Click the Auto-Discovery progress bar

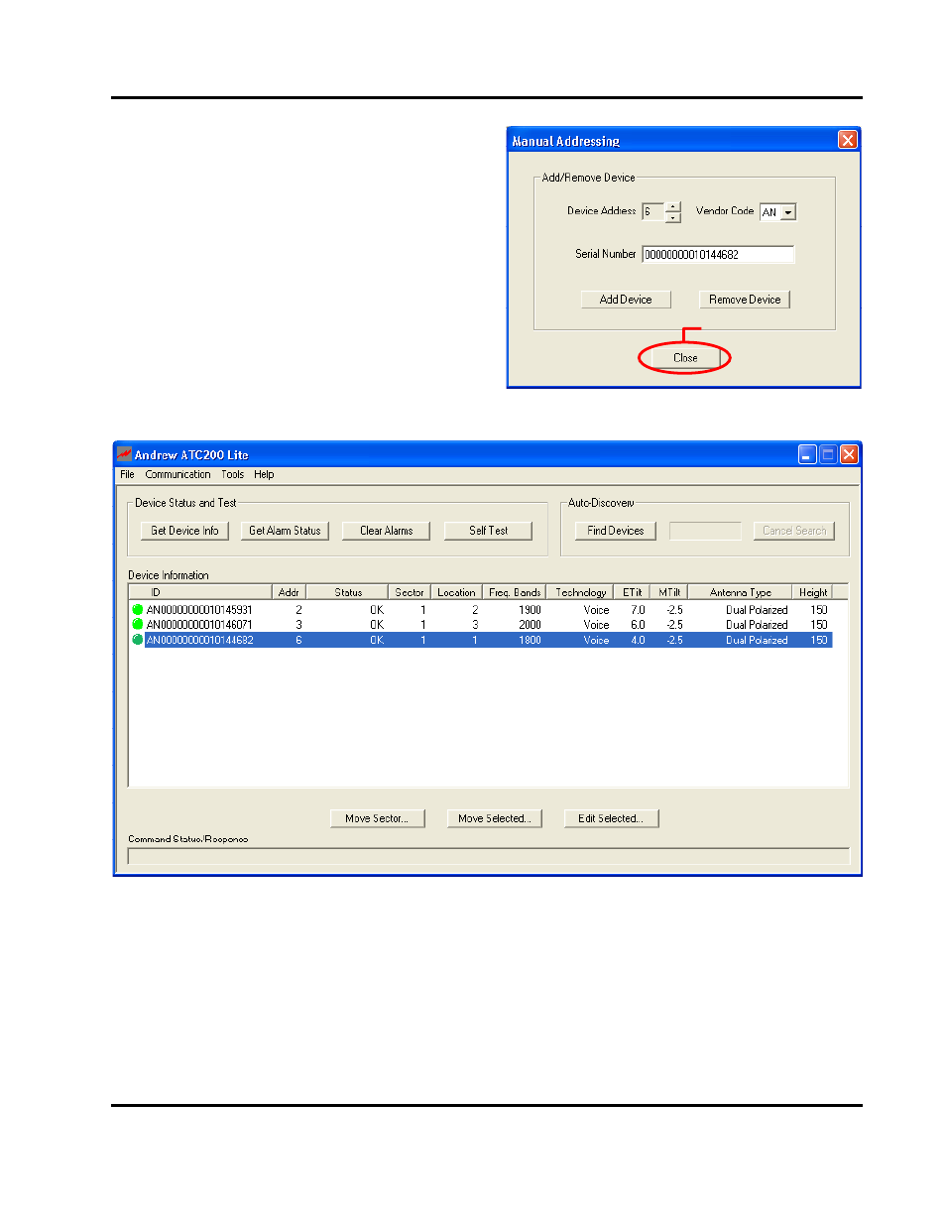(705, 531)
